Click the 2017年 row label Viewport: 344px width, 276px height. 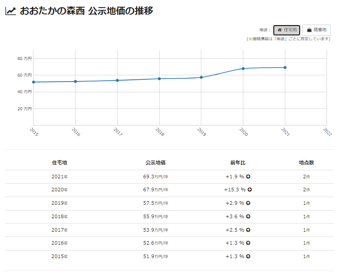[x=59, y=230]
